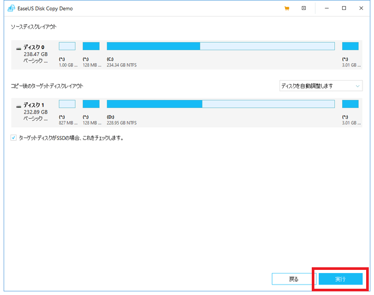Click the 実行 button to start copy
Viewport: 374px width, 295px height.
[x=341, y=279]
